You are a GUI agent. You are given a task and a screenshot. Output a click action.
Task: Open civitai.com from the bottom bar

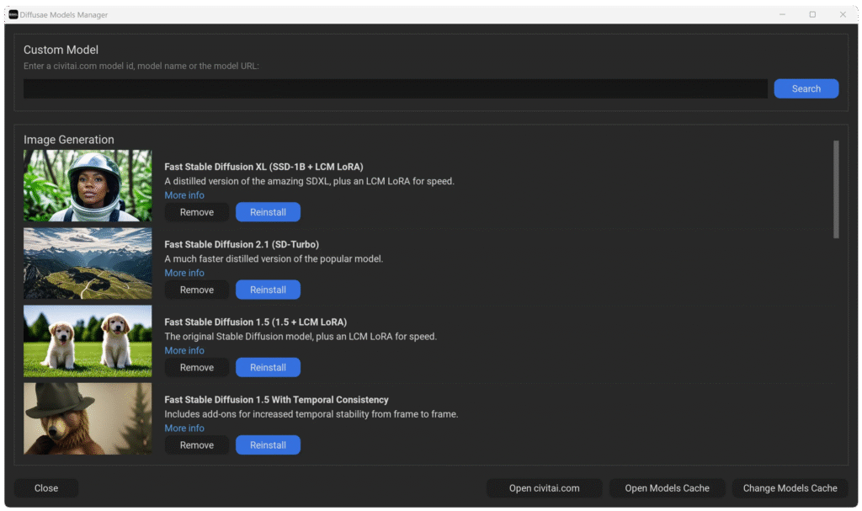point(544,488)
